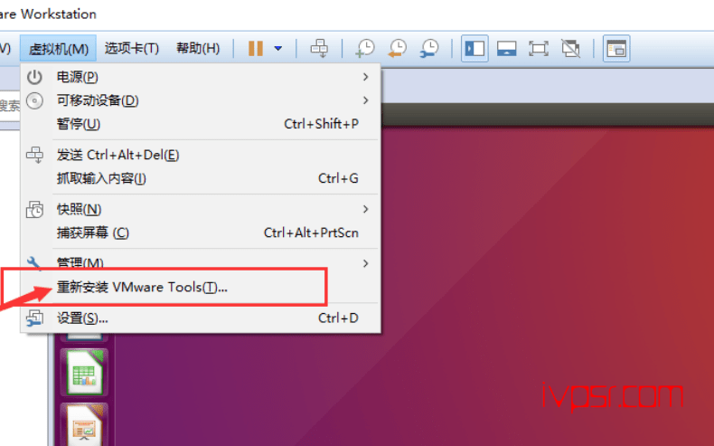Click the library search field
714x446 pixels.
10,106
